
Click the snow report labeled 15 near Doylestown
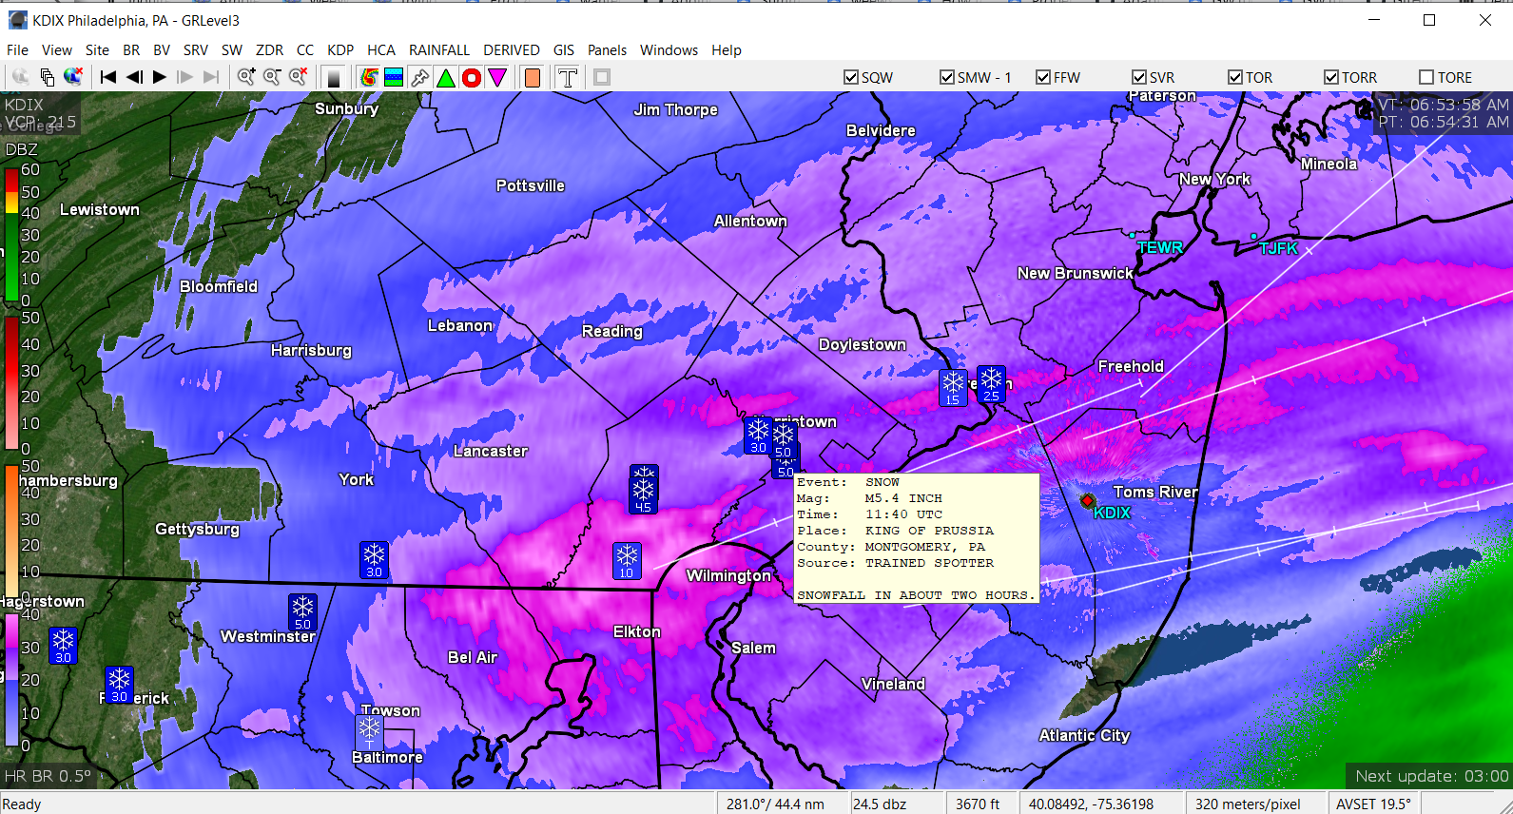(x=953, y=388)
